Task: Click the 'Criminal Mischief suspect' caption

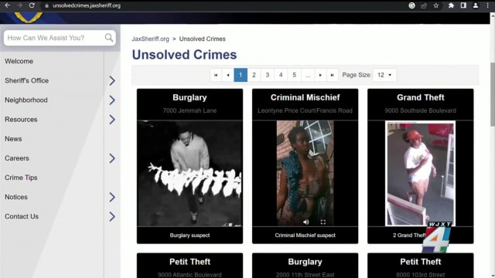Action: pyautogui.click(x=305, y=235)
